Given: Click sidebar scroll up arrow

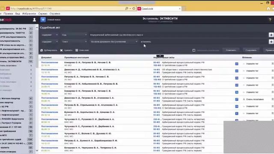Looking at the screenshot, I should point(37,28).
